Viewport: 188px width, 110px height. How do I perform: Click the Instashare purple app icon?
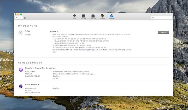coord(21,70)
